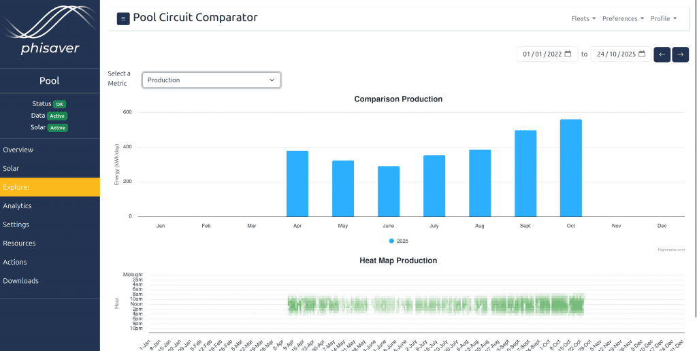Select Solar in the sidebar
Screen dimensions: 697x351
pyautogui.click(x=11, y=168)
